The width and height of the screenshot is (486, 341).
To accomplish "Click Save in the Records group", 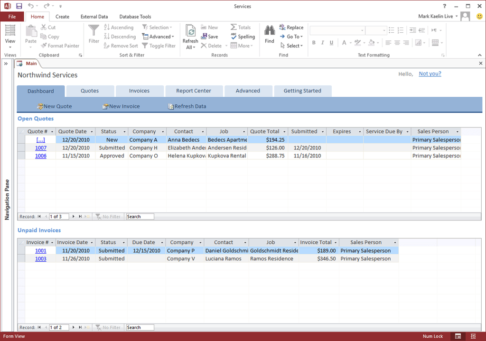I will 209,37.
